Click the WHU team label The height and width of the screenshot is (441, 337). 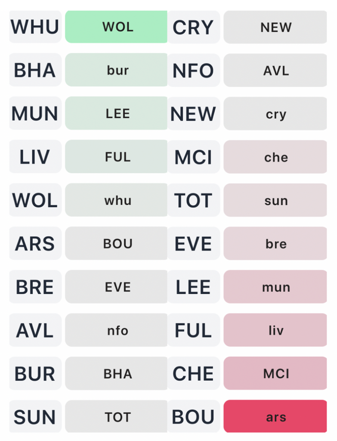pos(35,27)
